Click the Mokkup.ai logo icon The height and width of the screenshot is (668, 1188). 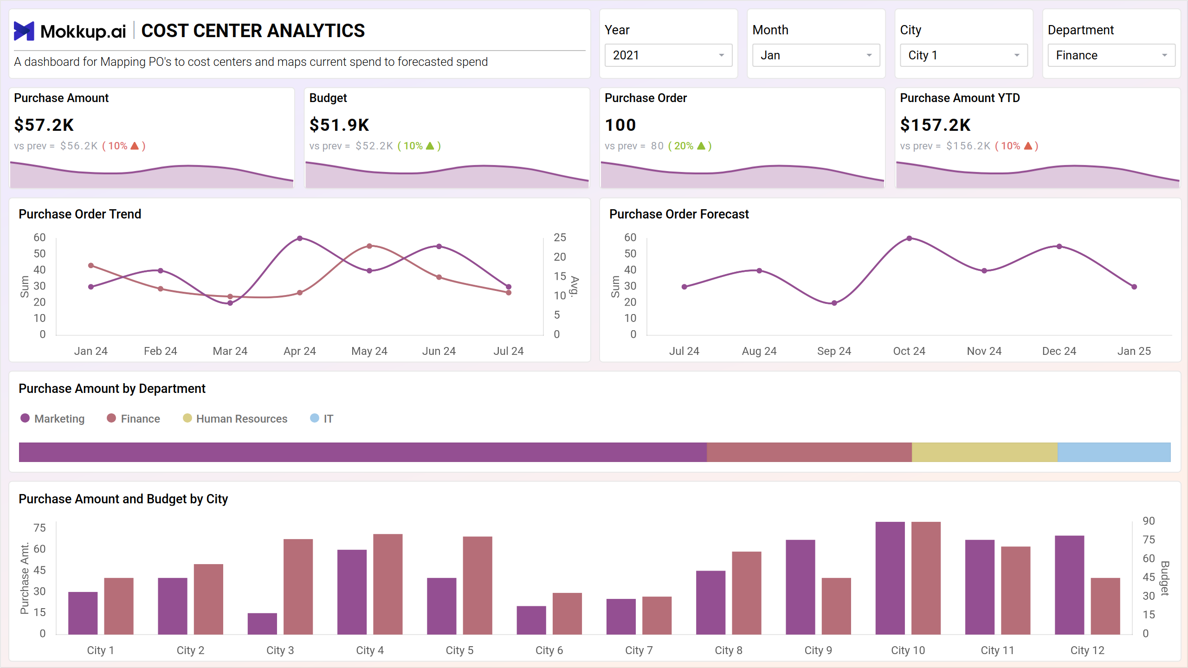24,31
